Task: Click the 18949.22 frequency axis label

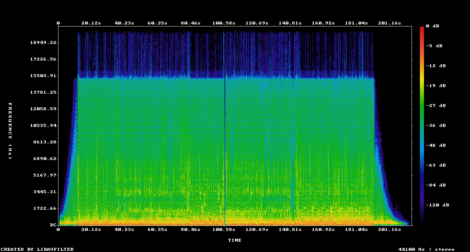Action: point(43,43)
